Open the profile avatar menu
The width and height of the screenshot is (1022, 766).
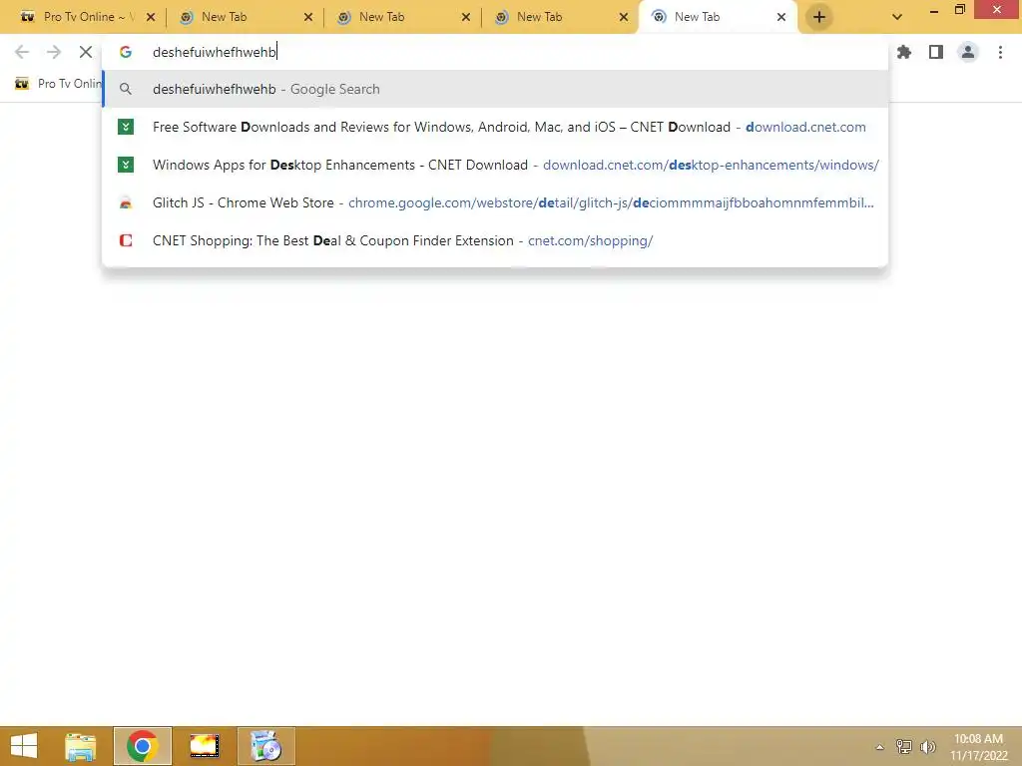coord(968,52)
